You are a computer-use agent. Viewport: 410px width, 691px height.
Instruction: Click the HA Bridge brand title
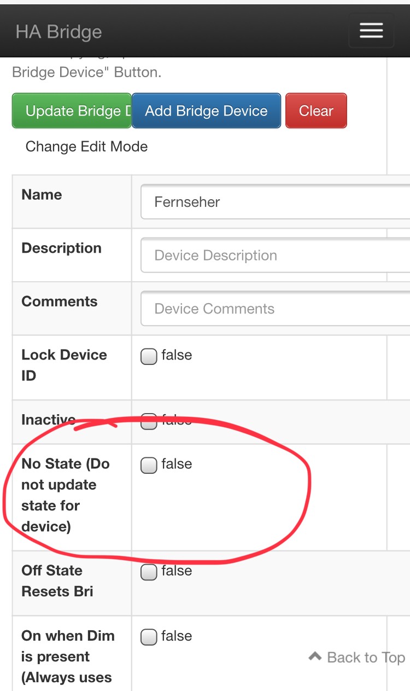58,32
